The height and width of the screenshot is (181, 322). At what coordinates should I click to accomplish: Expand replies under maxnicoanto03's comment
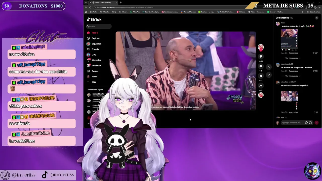(293, 76)
